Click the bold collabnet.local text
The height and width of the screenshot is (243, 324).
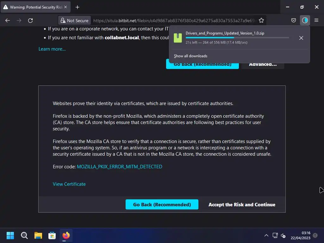coord(122,38)
